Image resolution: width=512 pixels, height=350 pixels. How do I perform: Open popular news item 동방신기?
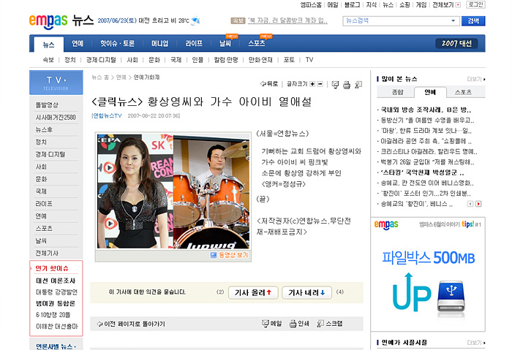(427, 120)
